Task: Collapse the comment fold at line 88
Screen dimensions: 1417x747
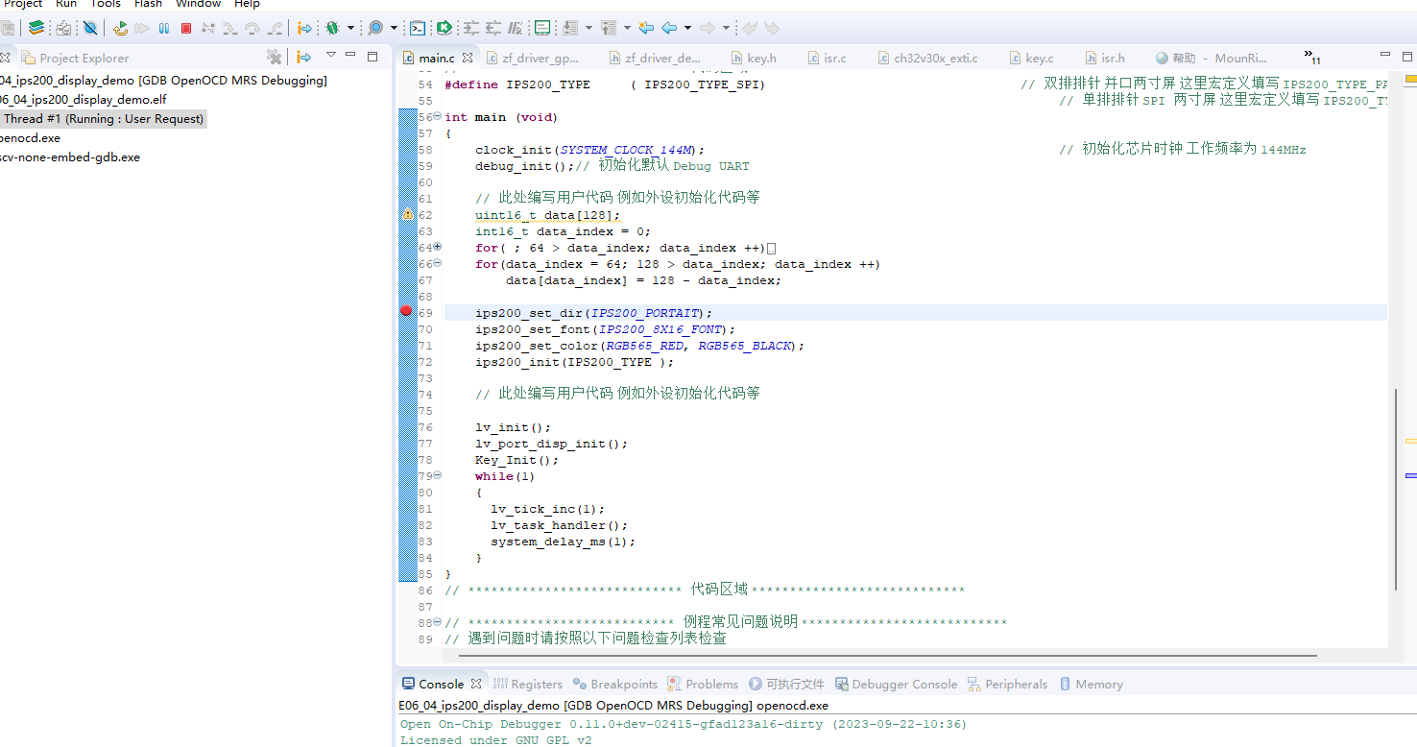Action: click(x=438, y=622)
